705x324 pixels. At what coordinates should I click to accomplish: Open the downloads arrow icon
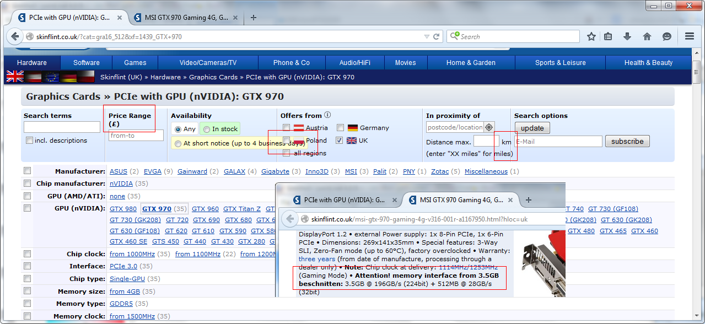pyautogui.click(x=627, y=37)
